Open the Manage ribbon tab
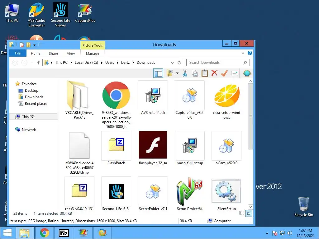319x239 pixels. [x=93, y=54]
